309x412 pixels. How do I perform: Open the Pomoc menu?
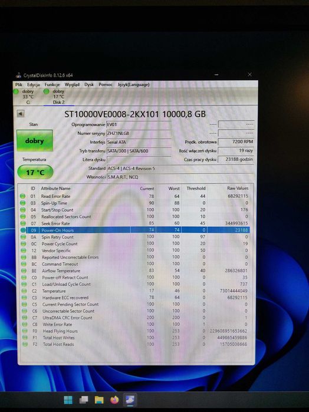tap(106, 85)
